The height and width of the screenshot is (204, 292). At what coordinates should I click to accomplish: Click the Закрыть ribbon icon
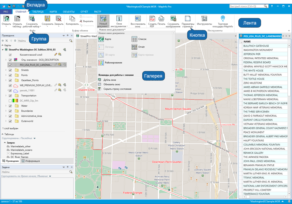point(59,19)
